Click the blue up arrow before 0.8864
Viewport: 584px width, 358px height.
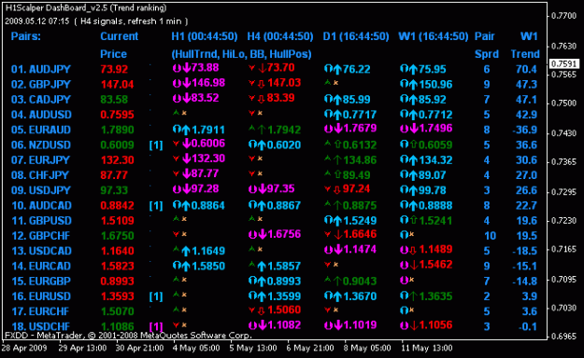[186, 206]
